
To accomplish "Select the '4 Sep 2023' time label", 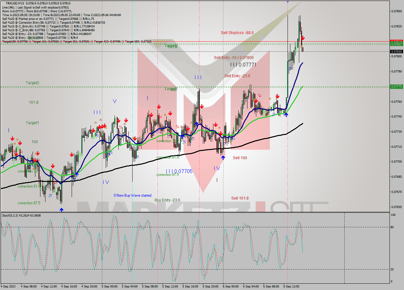I will tap(9, 287).
